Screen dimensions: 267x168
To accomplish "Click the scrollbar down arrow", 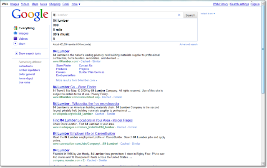I will [x=263, y=164].
